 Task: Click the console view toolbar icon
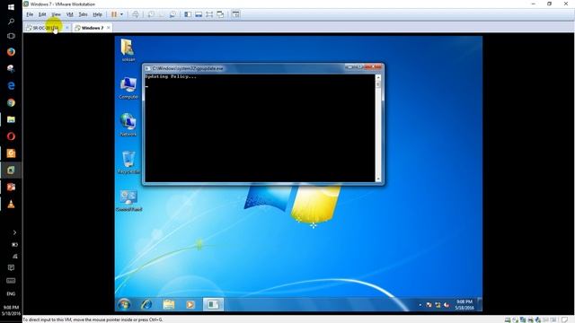pyautogui.click(x=235, y=14)
